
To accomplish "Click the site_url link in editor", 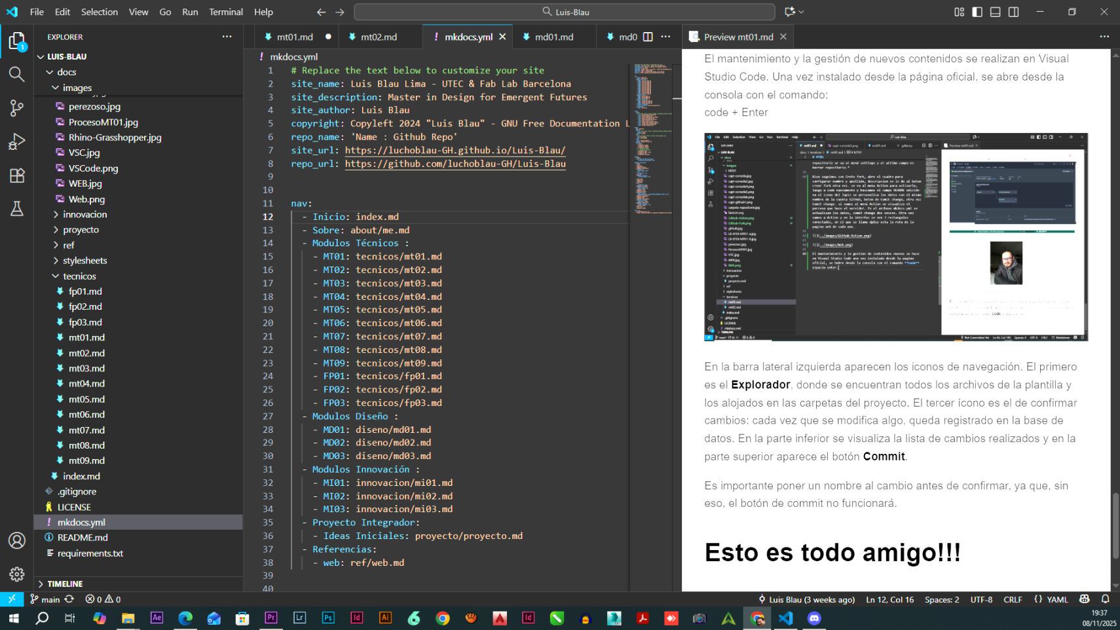I will pos(455,150).
